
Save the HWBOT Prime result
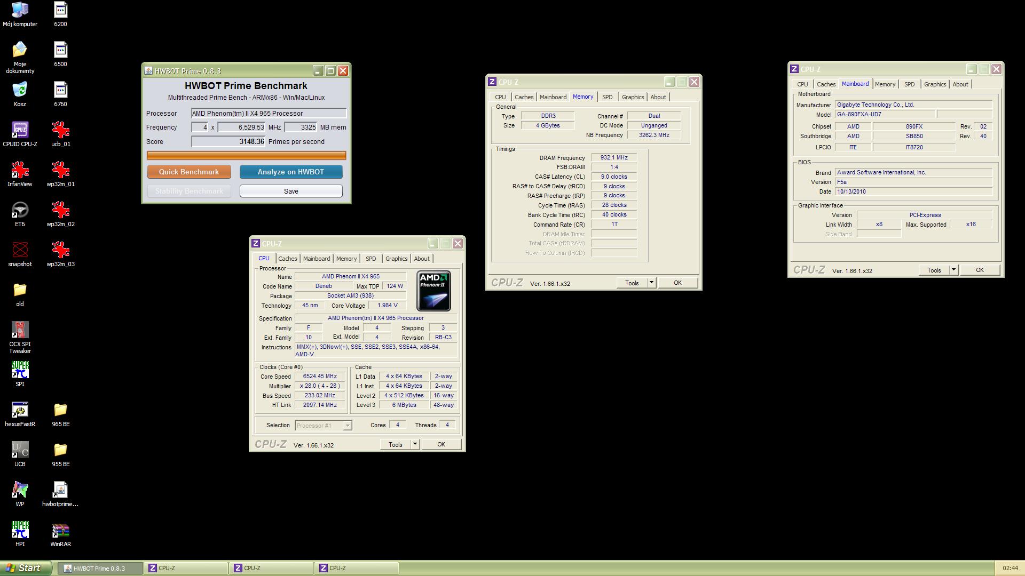(x=291, y=191)
